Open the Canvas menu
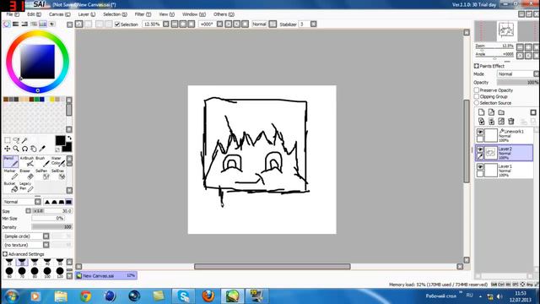This screenshot has width=540, height=304. click(60, 14)
